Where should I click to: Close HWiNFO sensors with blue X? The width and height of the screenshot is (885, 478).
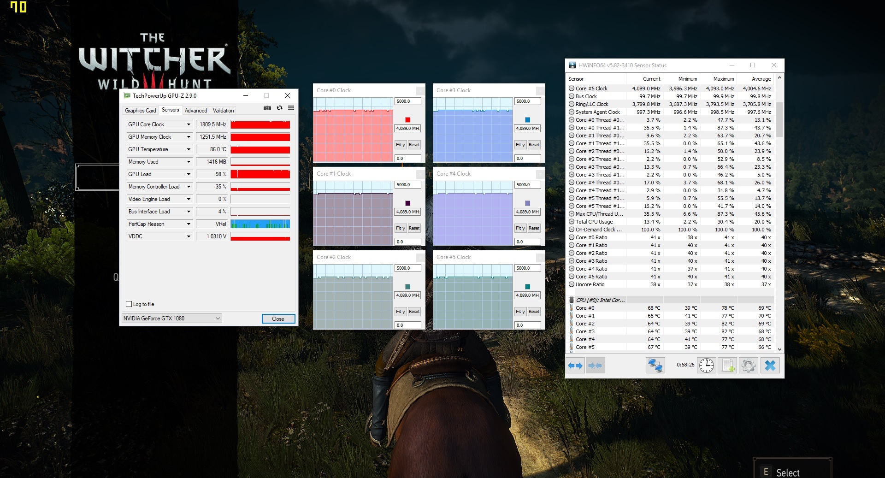(x=770, y=366)
